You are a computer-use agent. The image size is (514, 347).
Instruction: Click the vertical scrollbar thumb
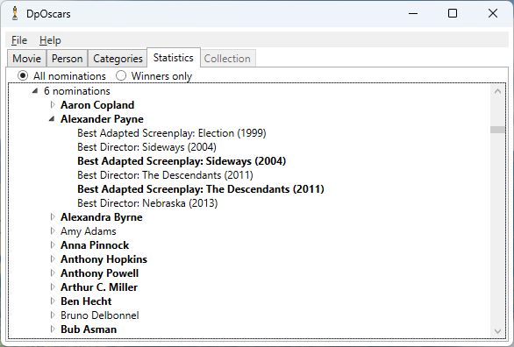(497, 130)
